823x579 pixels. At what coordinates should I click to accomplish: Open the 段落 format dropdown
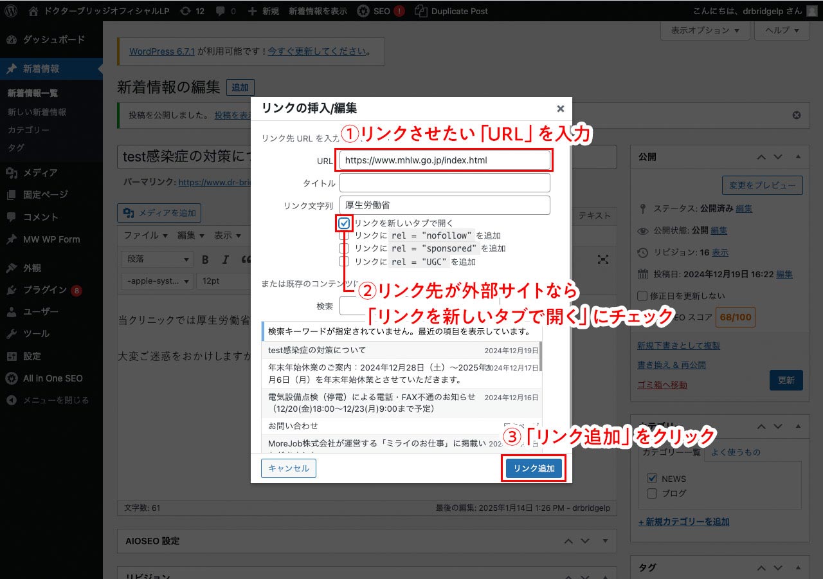[x=157, y=259]
